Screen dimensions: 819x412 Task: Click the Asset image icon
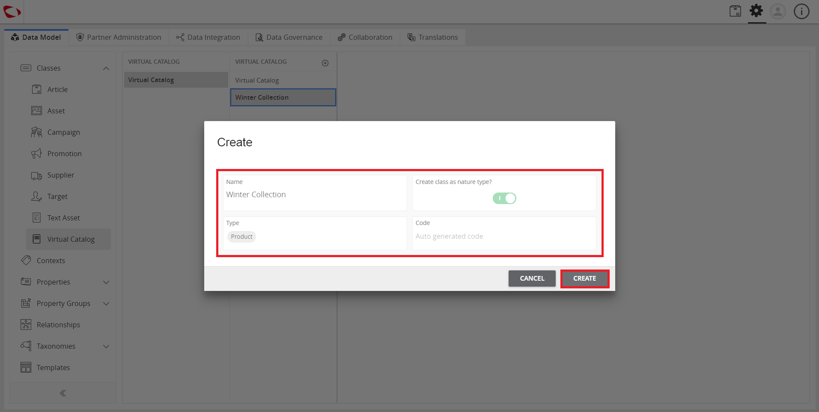(37, 111)
